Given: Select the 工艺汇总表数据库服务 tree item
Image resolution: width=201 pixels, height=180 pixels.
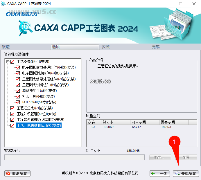Looking at the screenshot, I should coord(39,125).
